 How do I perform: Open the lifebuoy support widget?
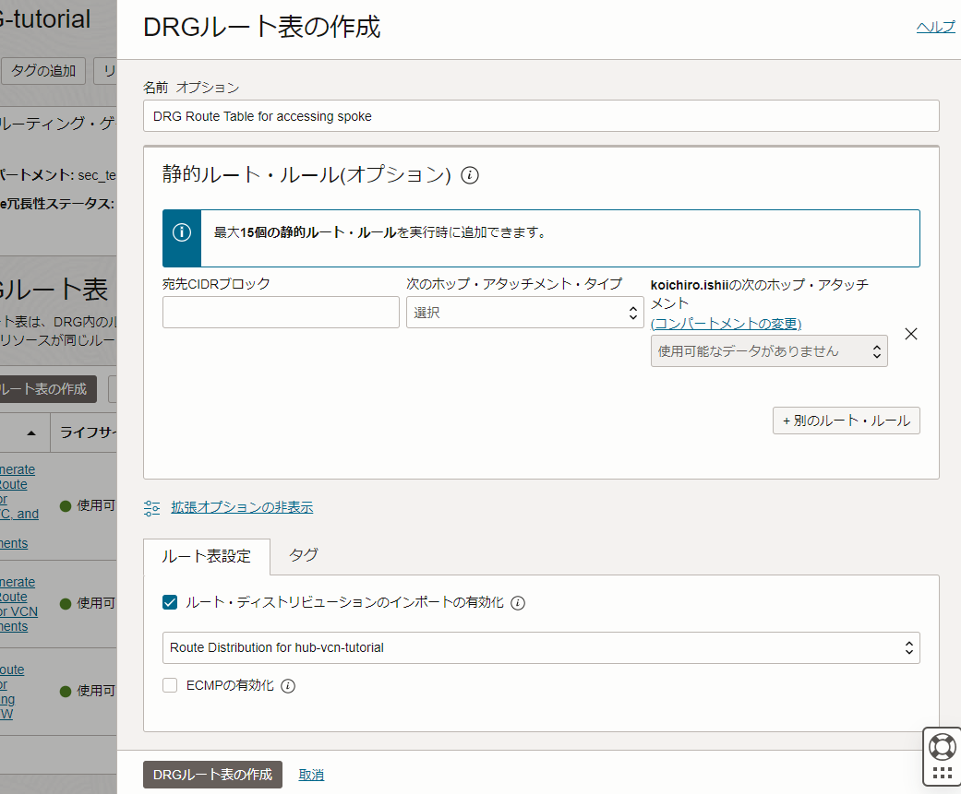click(941, 747)
